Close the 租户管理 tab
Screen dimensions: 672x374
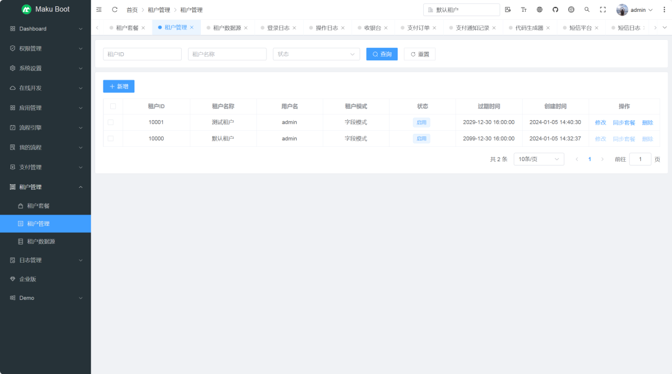coord(192,27)
